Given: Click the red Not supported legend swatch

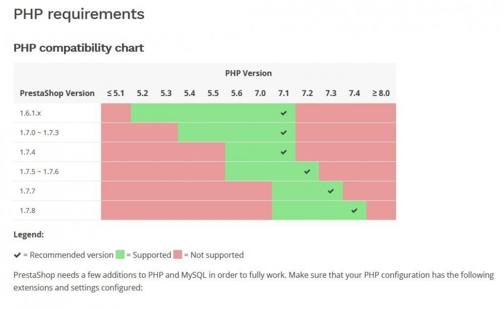Looking at the screenshot, I should (178, 255).
